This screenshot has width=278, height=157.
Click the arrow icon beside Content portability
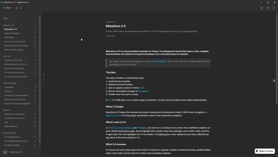[35, 145]
